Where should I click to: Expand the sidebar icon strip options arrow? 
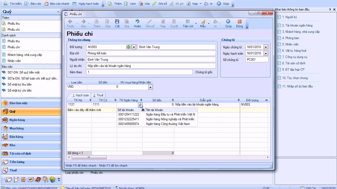pos(59,180)
